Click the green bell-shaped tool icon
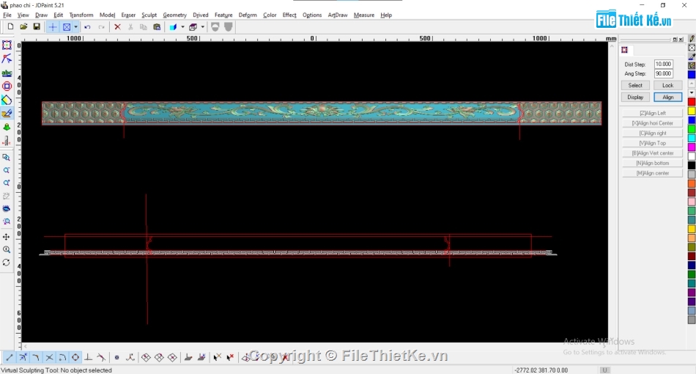The image size is (696, 374). coord(7,127)
